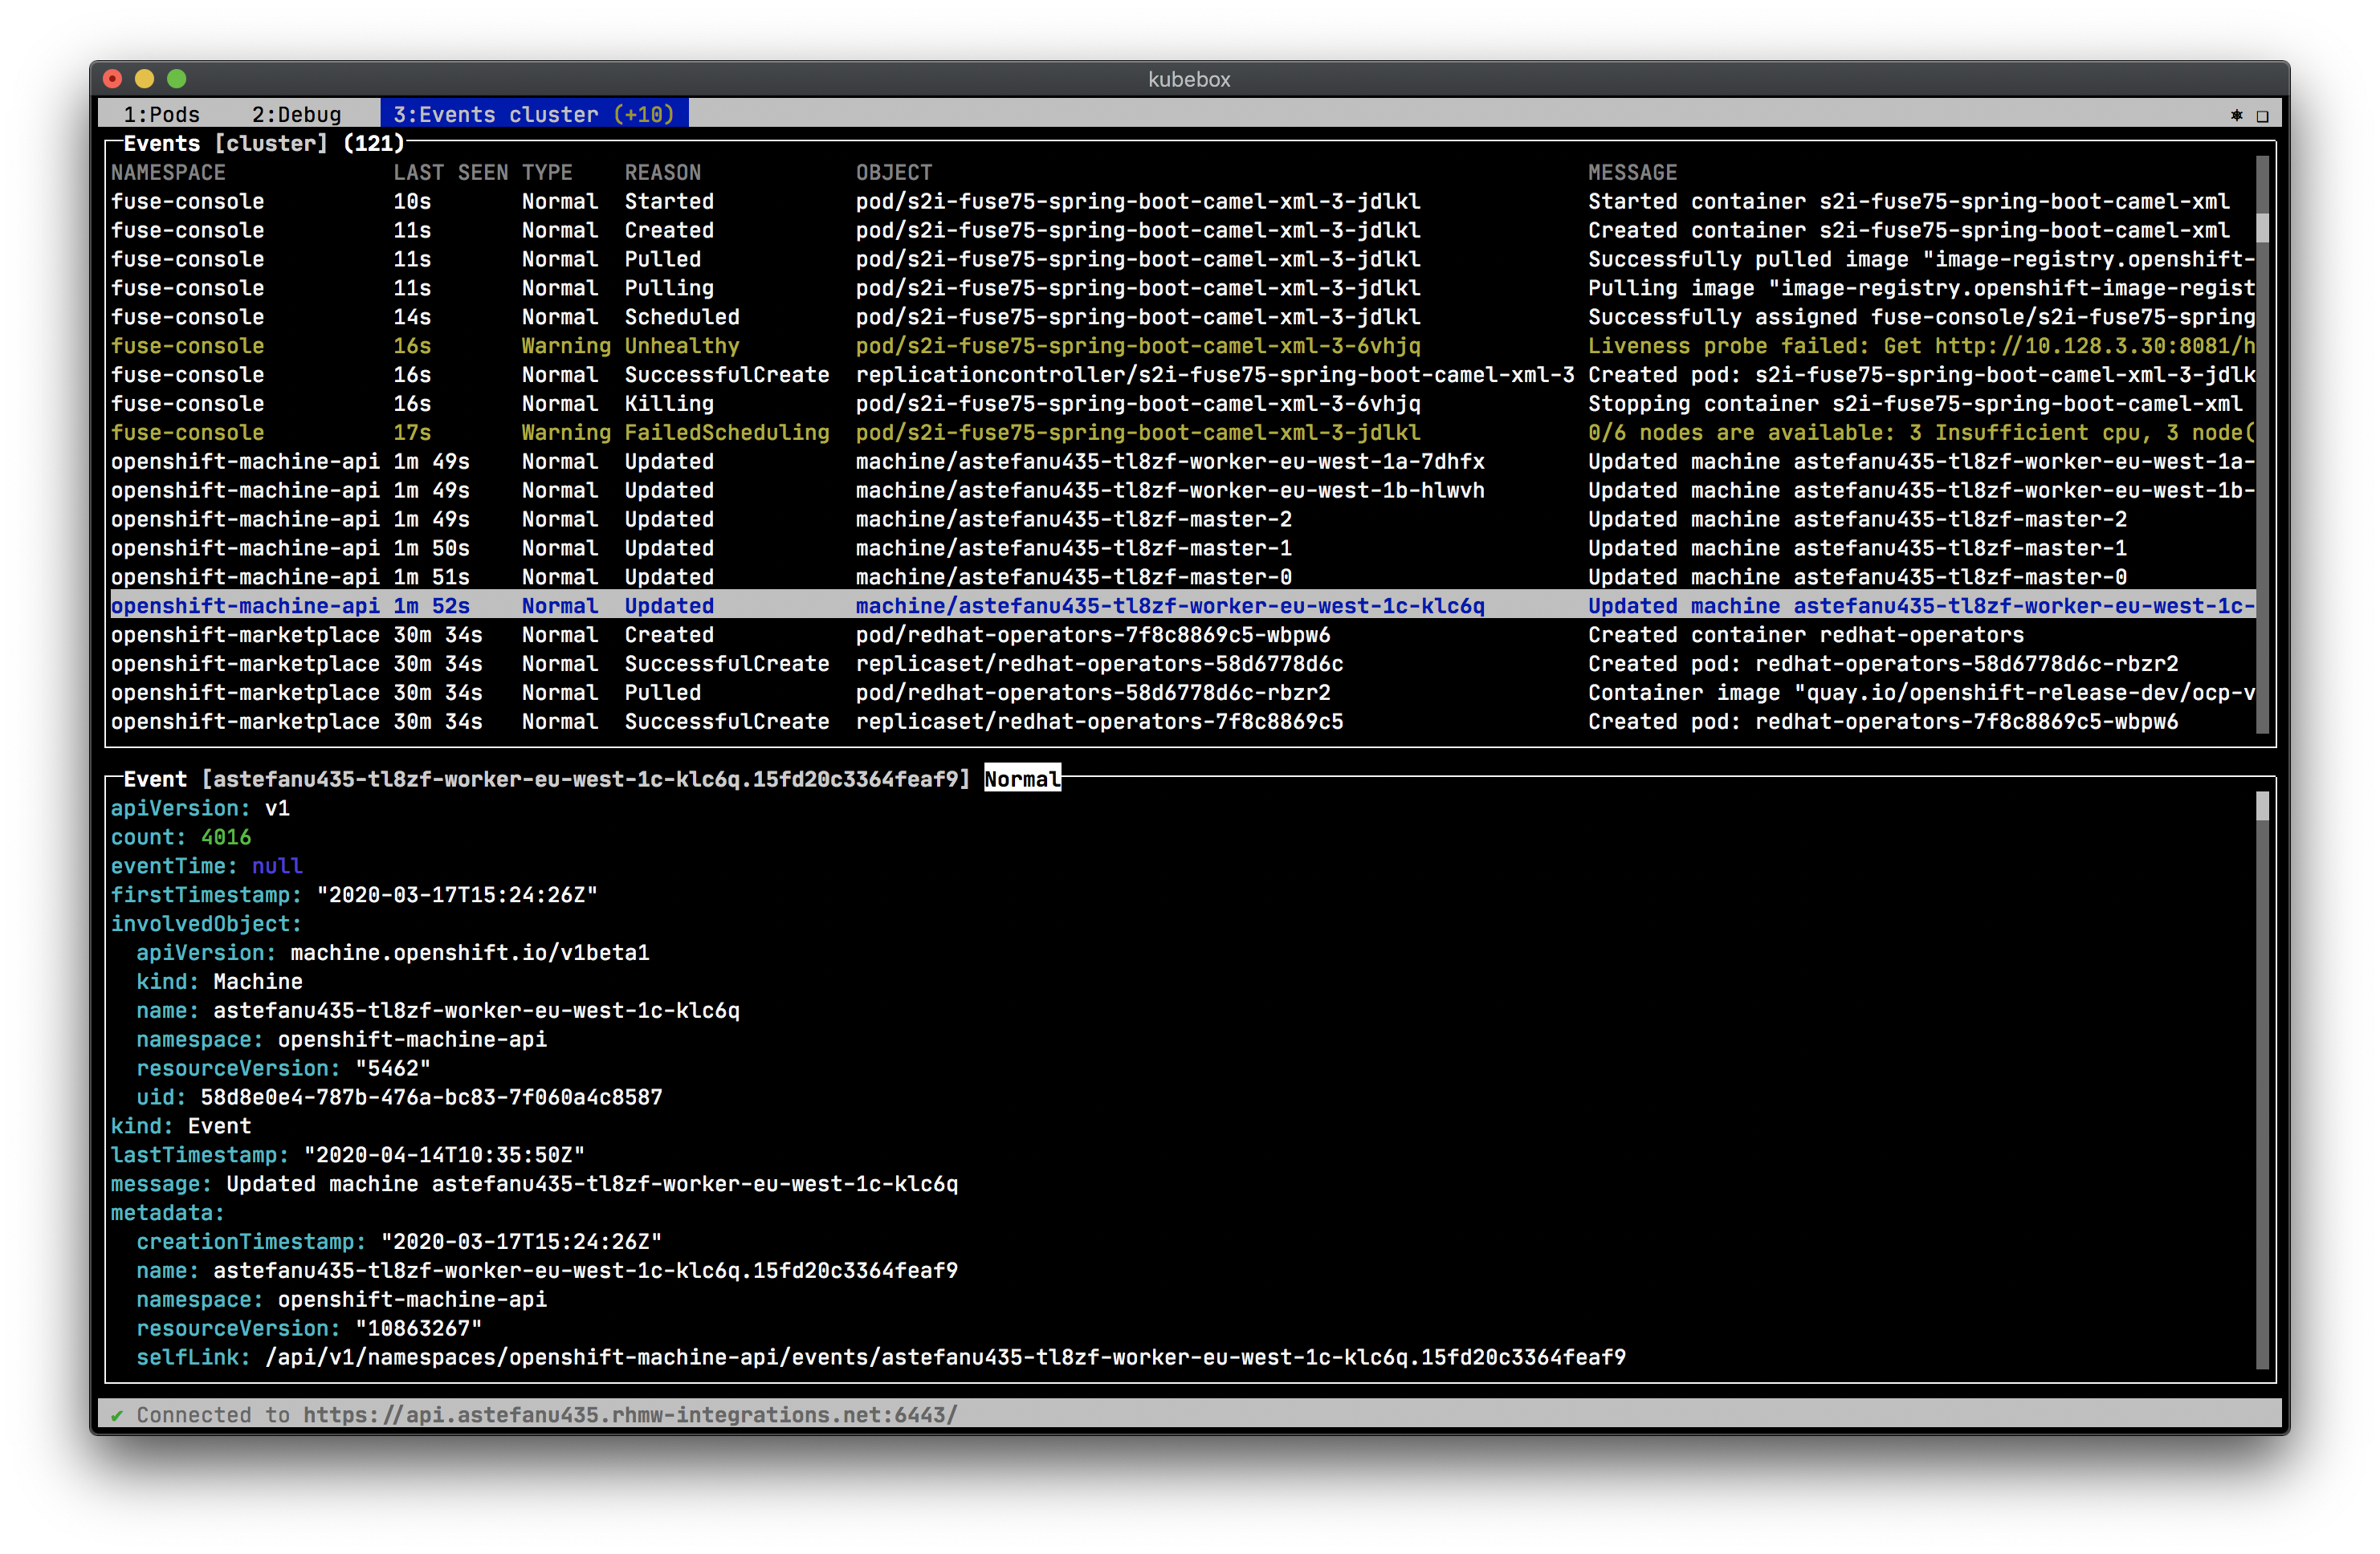Select the 3:Events cluster tab
This screenshot has height=1554, width=2380.
click(533, 114)
